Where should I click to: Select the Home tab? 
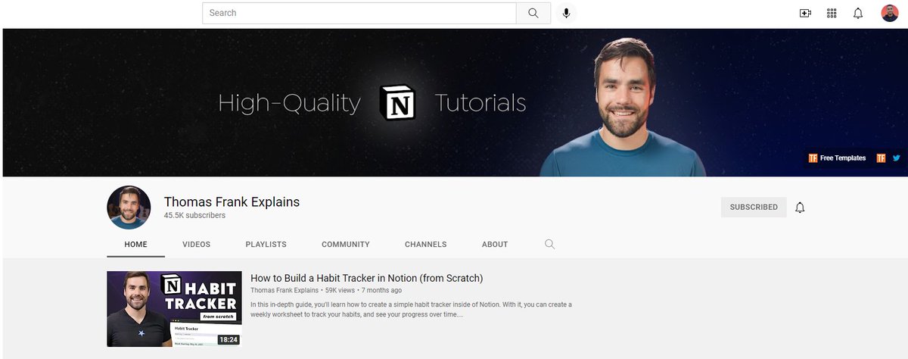pos(136,245)
